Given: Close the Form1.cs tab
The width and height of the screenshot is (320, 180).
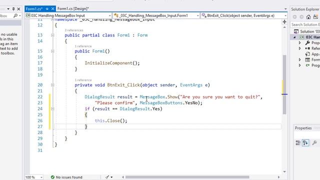Looking at the screenshot, I should (52, 9).
